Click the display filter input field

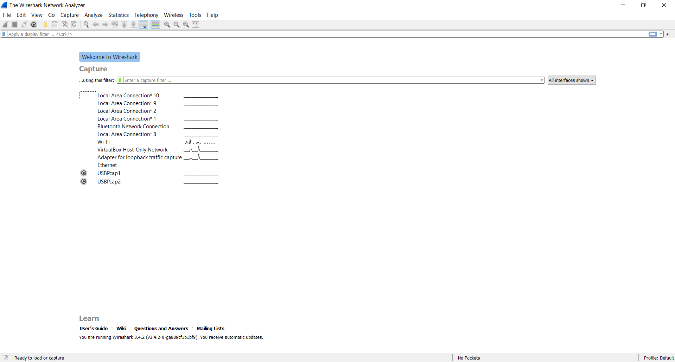pos(327,34)
